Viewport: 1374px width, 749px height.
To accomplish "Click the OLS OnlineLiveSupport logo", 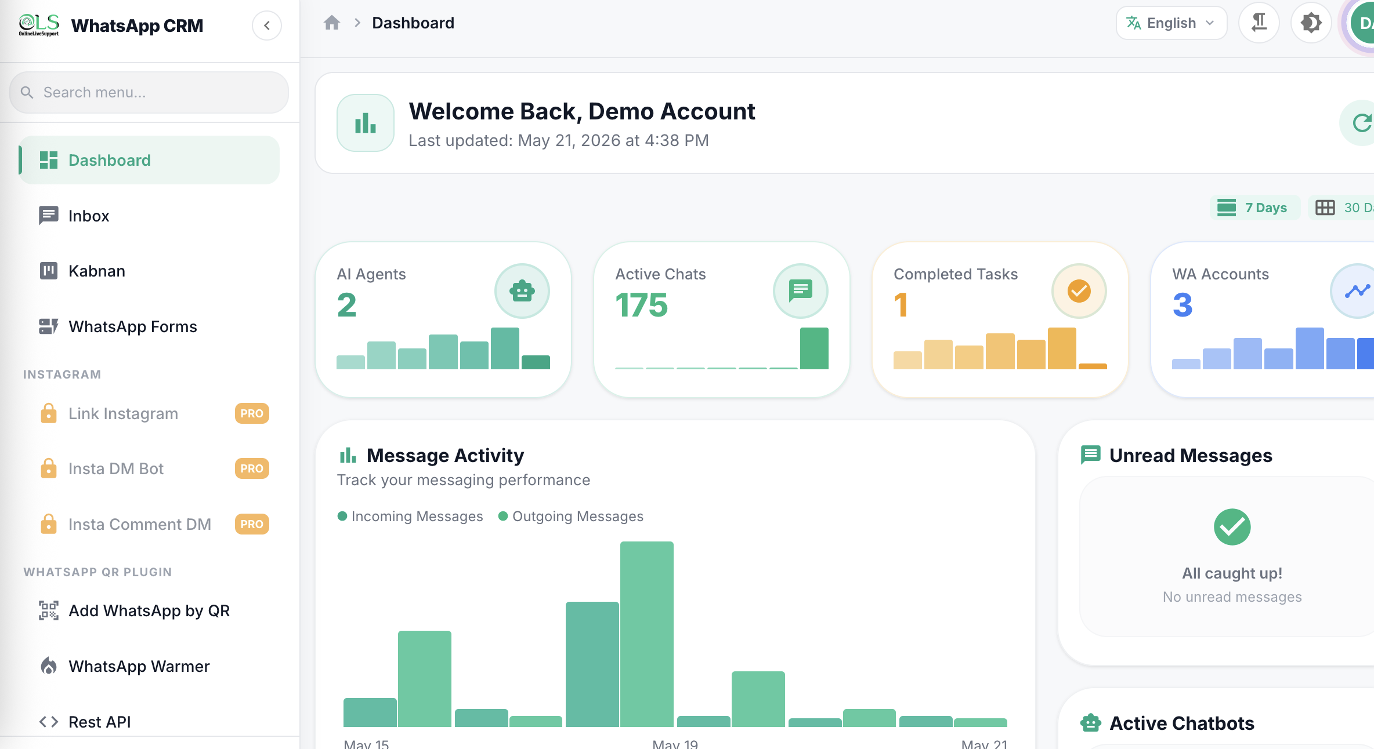I will click(x=39, y=25).
